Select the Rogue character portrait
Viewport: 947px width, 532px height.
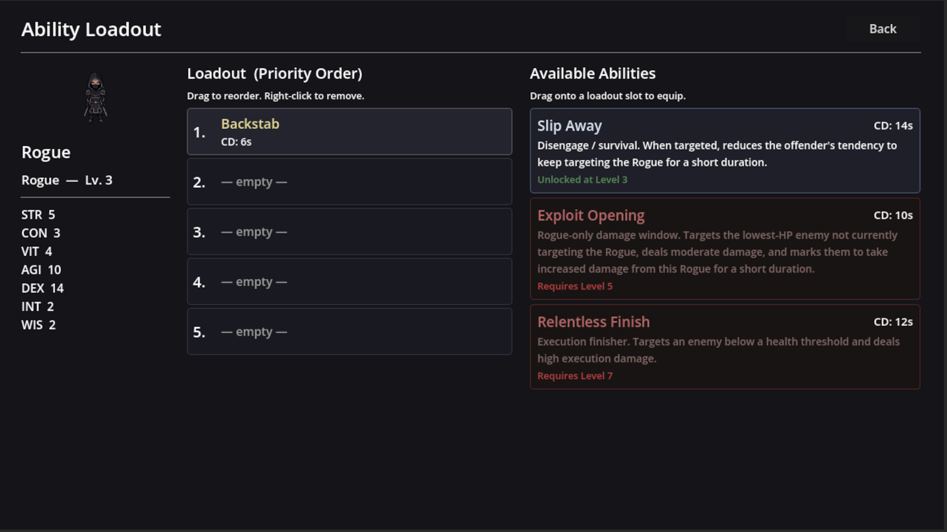pos(95,98)
